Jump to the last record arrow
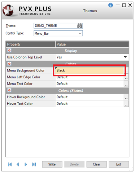This screenshot has height=173, width=135. 34,164
